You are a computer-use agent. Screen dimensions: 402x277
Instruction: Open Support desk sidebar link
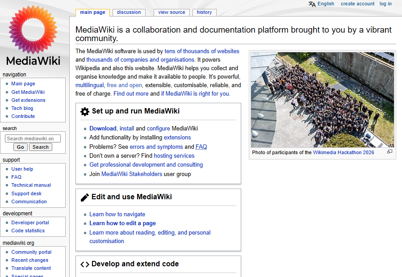pos(26,193)
